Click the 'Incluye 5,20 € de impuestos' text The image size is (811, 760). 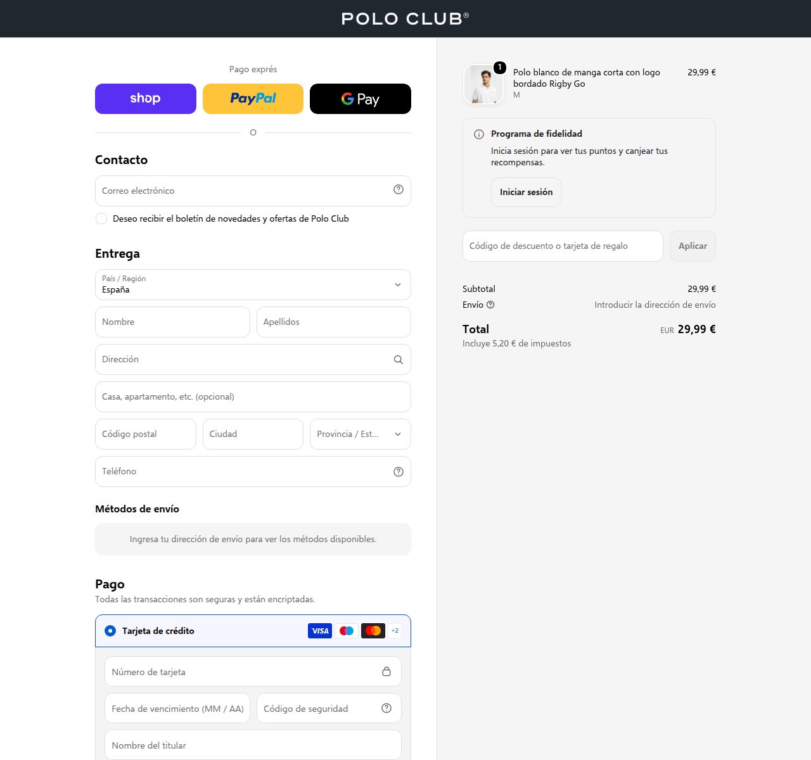pyautogui.click(x=516, y=343)
